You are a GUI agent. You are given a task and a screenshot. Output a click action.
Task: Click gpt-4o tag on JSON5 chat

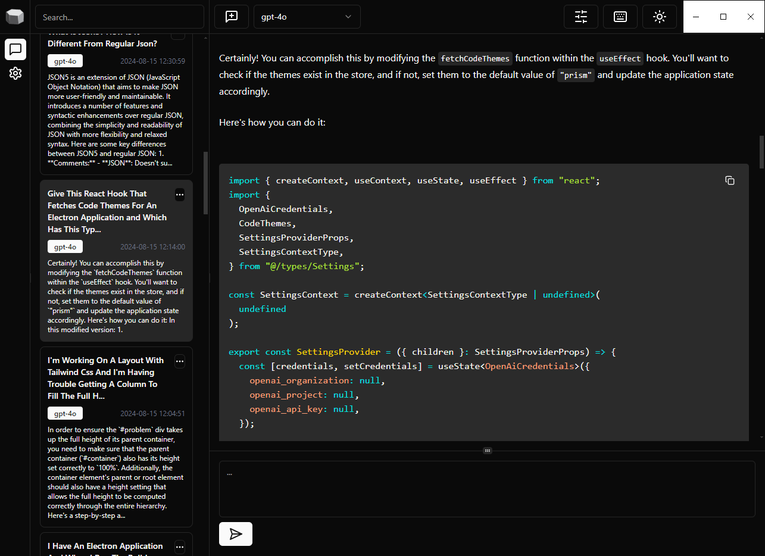[x=65, y=61]
